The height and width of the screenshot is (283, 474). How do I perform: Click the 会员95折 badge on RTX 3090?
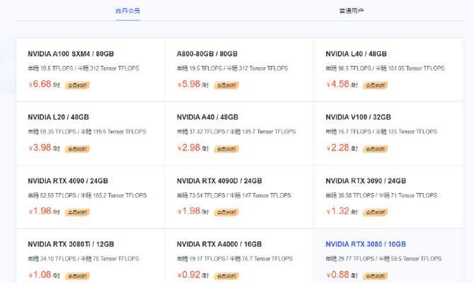pos(375,212)
